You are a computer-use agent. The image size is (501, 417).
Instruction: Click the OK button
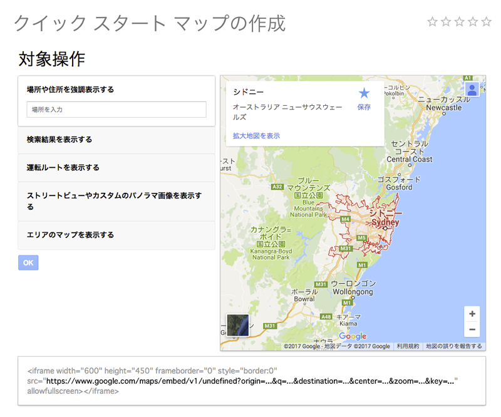click(x=28, y=263)
